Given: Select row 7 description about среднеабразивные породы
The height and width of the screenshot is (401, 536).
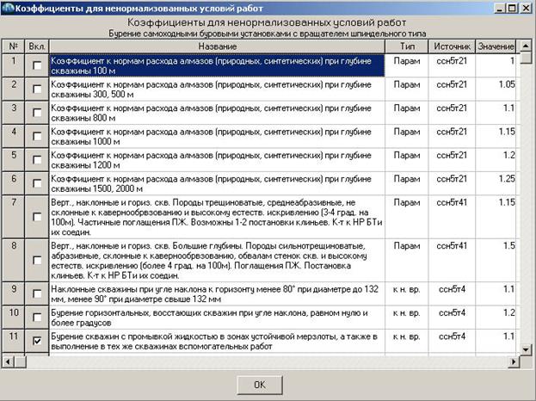Looking at the screenshot, I should point(217,217).
